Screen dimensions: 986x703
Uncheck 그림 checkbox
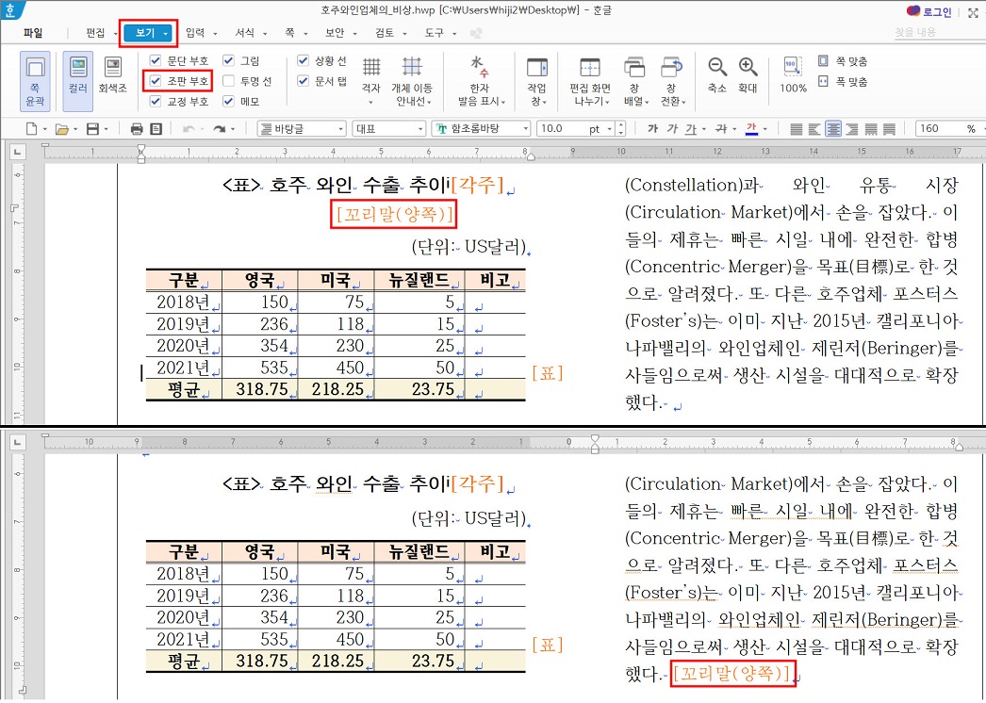coord(228,60)
